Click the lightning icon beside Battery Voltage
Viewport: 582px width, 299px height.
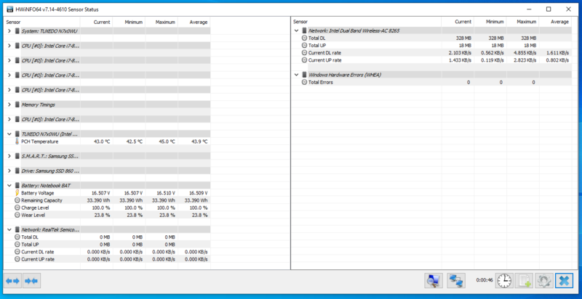pyautogui.click(x=17, y=193)
